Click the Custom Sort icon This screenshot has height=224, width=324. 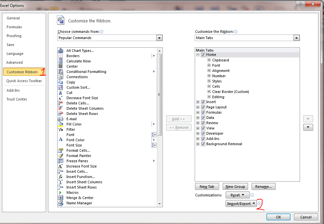(61, 87)
